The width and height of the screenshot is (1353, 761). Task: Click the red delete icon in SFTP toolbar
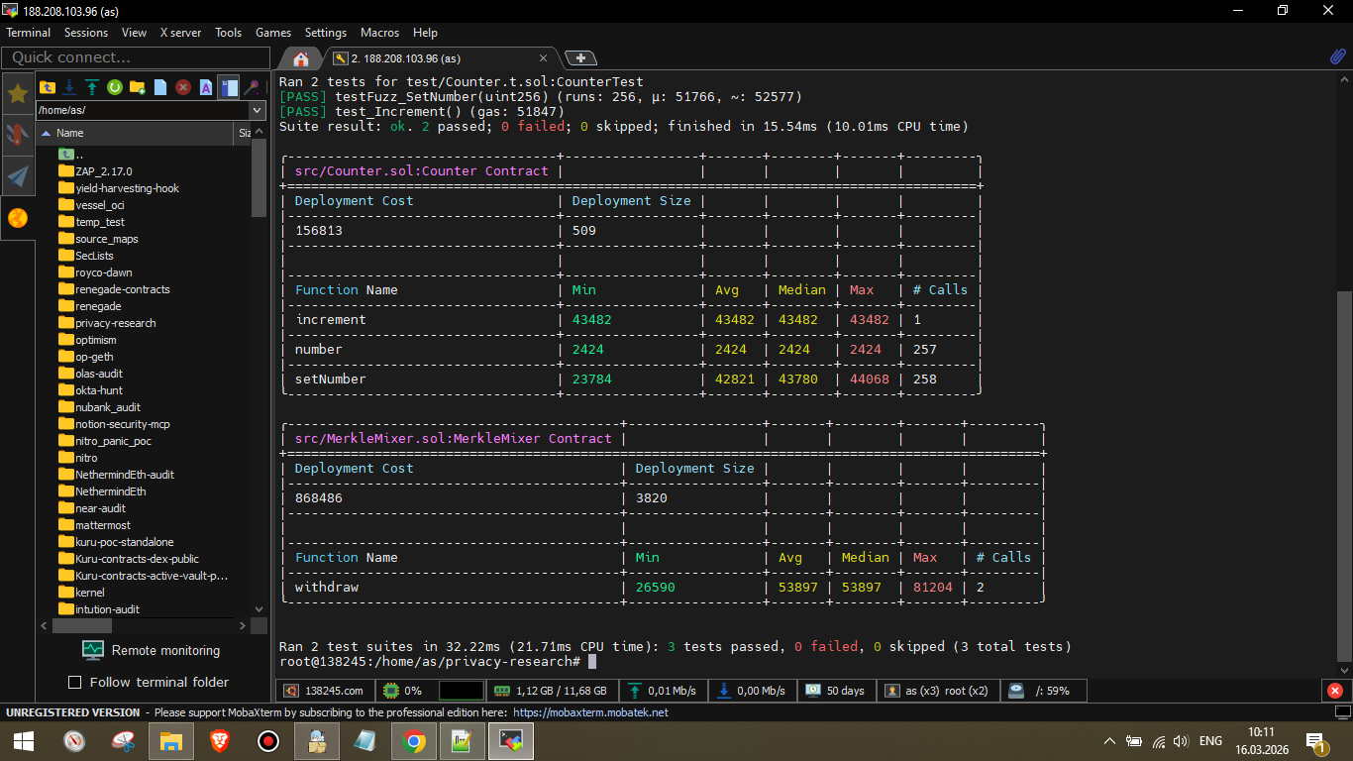pyautogui.click(x=183, y=87)
